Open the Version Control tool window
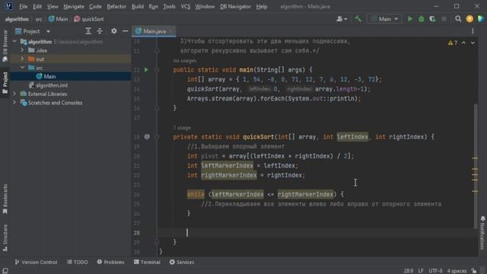Image resolution: width=487 pixels, height=274 pixels. click(36, 262)
